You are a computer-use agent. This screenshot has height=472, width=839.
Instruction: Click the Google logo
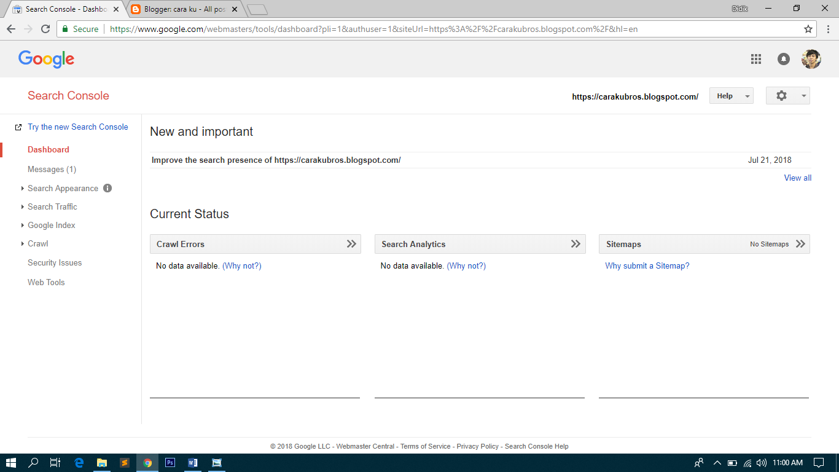click(x=47, y=59)
